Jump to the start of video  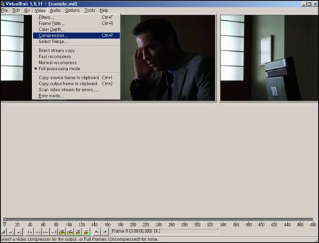click(30, 232)
